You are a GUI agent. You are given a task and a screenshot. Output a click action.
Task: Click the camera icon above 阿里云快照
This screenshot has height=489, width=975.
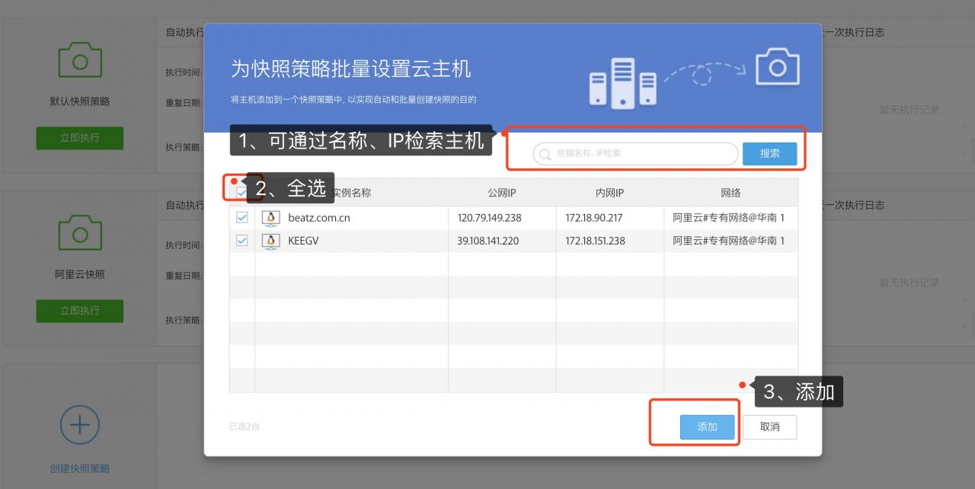(x=80, y=233)
